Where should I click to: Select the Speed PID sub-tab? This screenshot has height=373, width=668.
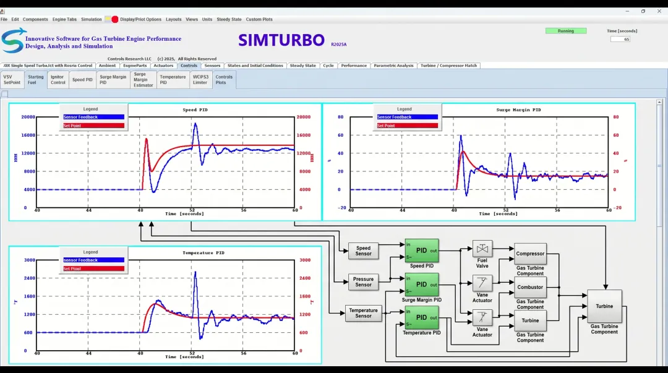(x=82, y=80)
